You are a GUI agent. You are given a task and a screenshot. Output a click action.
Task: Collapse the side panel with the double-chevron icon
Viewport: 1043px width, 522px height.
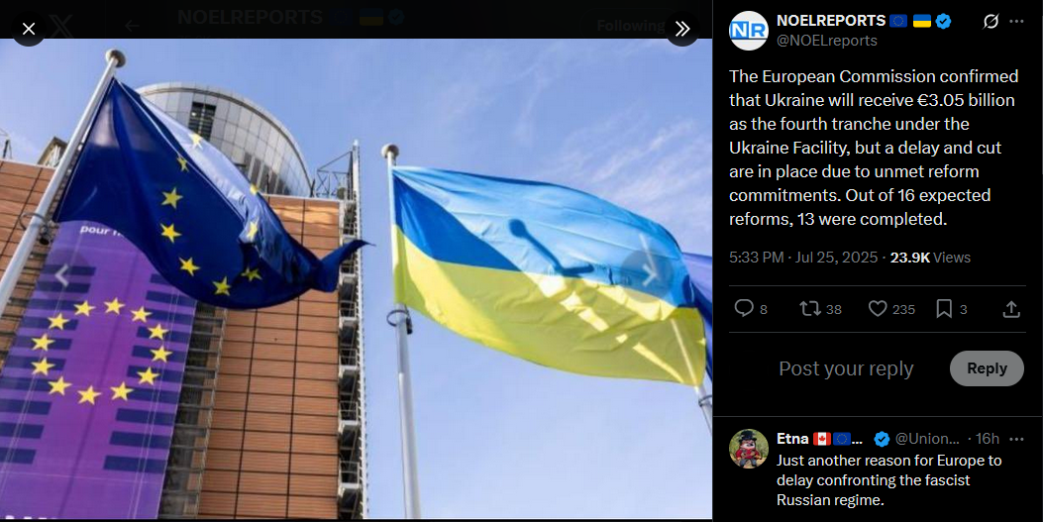click(x=681, y=30)
